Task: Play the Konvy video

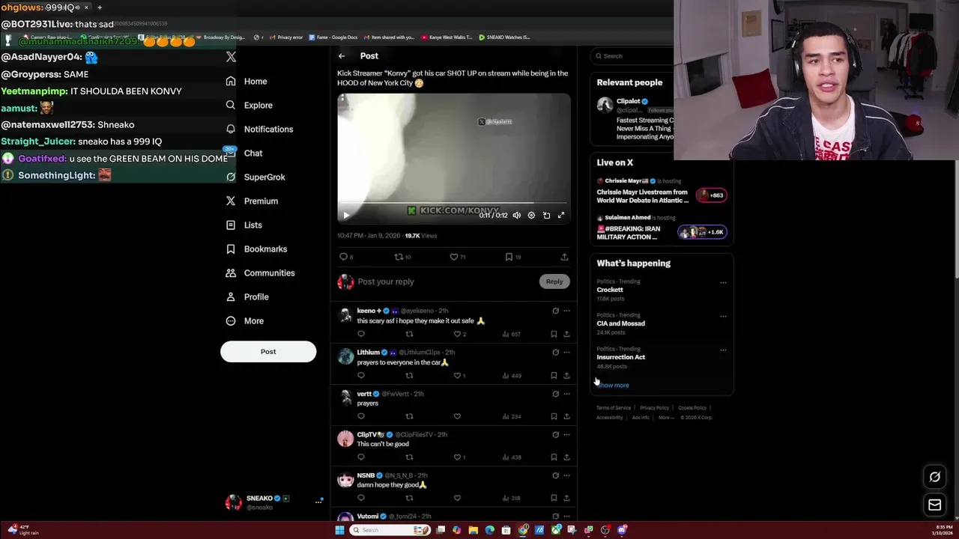Action: [x=346, y=216]
